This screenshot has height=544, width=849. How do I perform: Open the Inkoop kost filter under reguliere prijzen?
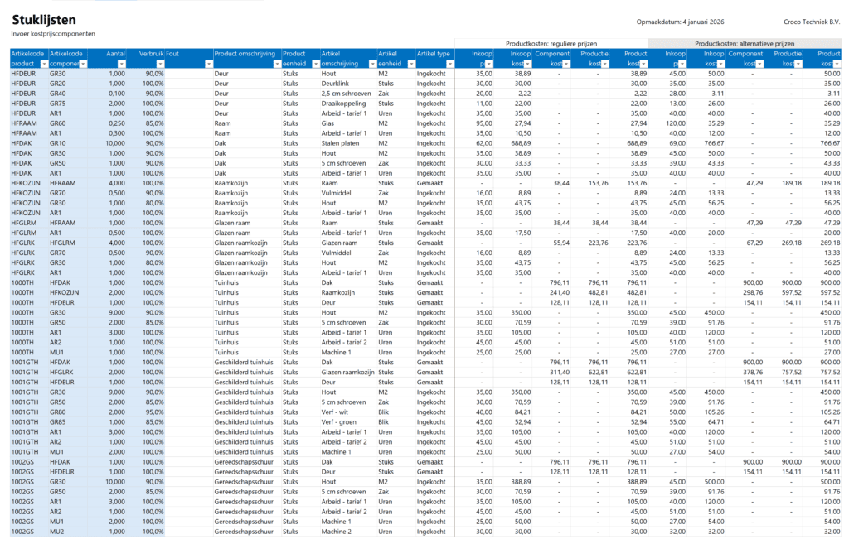coord(527,64)
